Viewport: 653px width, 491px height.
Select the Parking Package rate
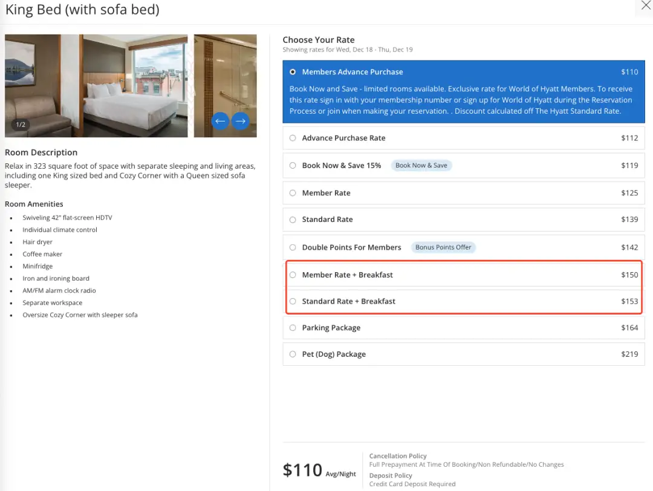pos(293,328)
